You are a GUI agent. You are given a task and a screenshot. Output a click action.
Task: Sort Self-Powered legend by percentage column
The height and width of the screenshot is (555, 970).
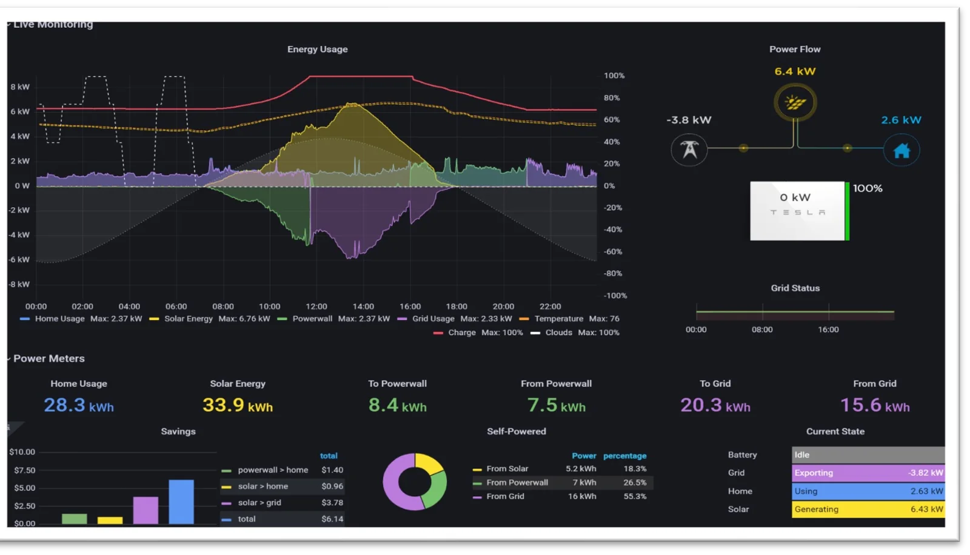[624, 456]
